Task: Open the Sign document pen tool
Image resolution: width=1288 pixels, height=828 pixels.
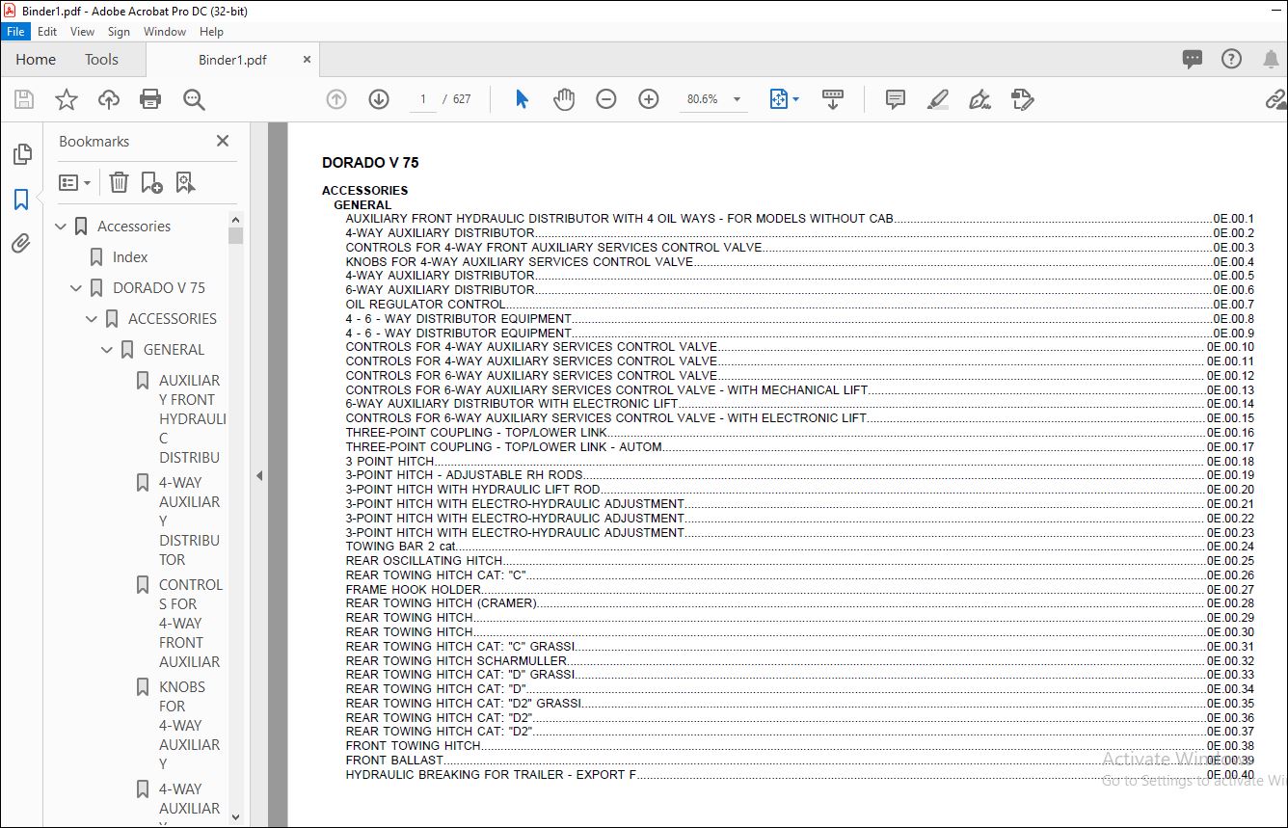Action: (980, 99)
